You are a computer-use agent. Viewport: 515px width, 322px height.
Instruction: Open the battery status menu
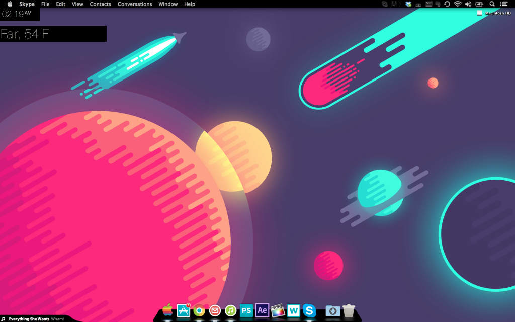tap(479, 4)
